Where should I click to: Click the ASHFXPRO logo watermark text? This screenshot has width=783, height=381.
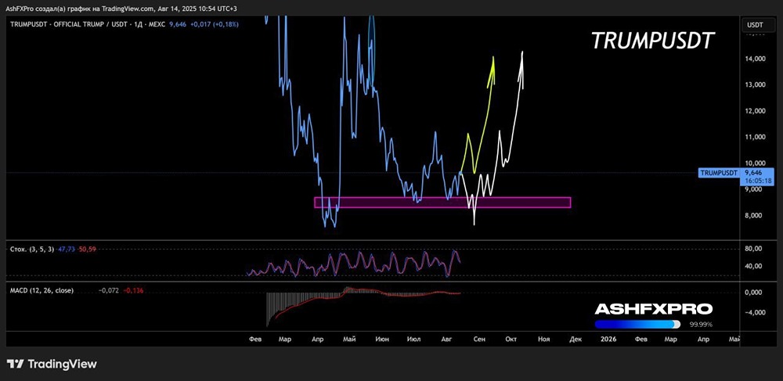coord(653,309)
